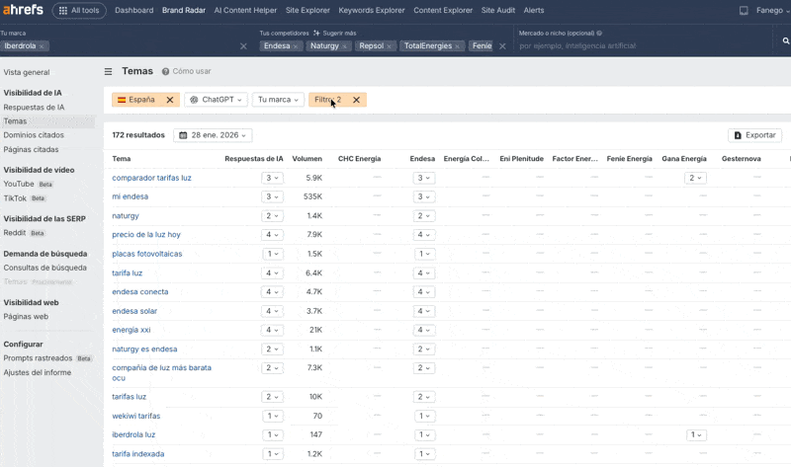Click the Exportar button

[x=754, y=135]
